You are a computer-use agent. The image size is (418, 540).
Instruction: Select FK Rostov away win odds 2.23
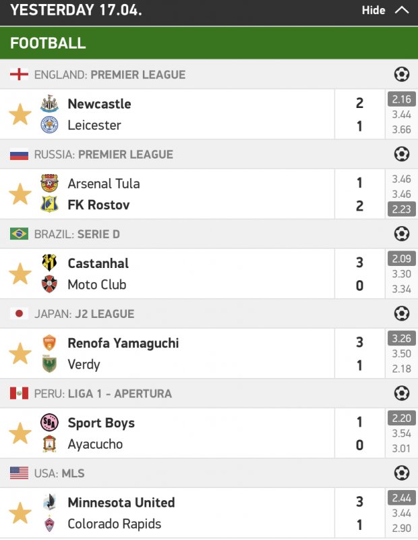click(401, 209)
